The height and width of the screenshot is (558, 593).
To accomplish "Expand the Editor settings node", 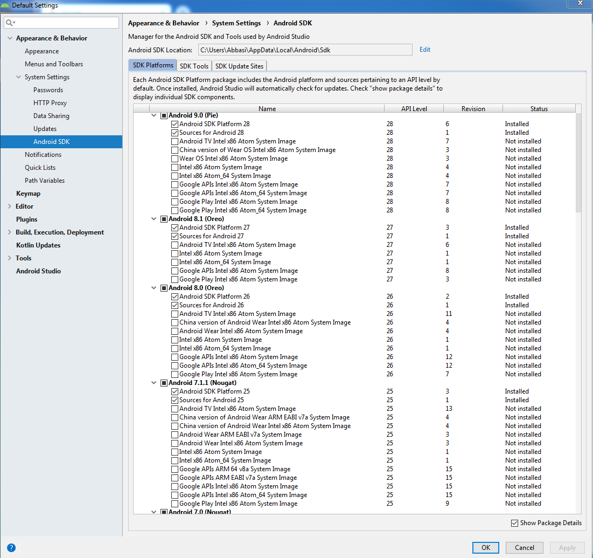I will (x=10, y=206).
